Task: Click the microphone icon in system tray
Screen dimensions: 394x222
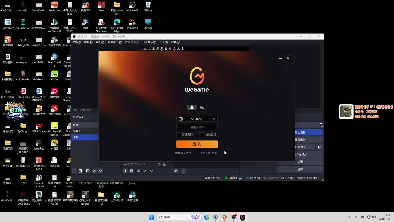Action: [356, 217]
